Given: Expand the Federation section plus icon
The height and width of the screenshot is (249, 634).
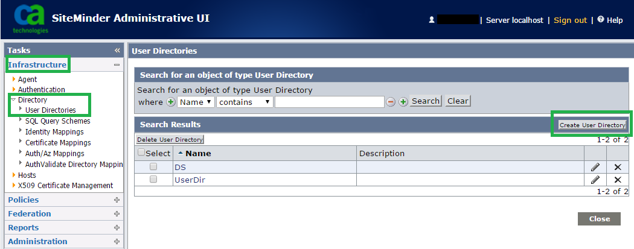Looking at the screenshot, I should 117,213.
